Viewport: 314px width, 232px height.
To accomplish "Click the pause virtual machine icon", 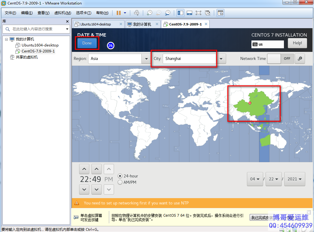I will [x=119, y=13].
